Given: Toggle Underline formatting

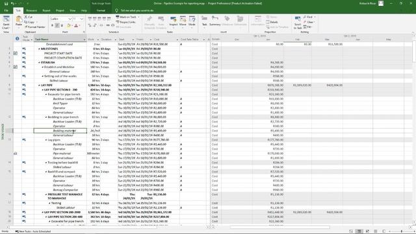Looking at the screenshot, I should (62, 26).
